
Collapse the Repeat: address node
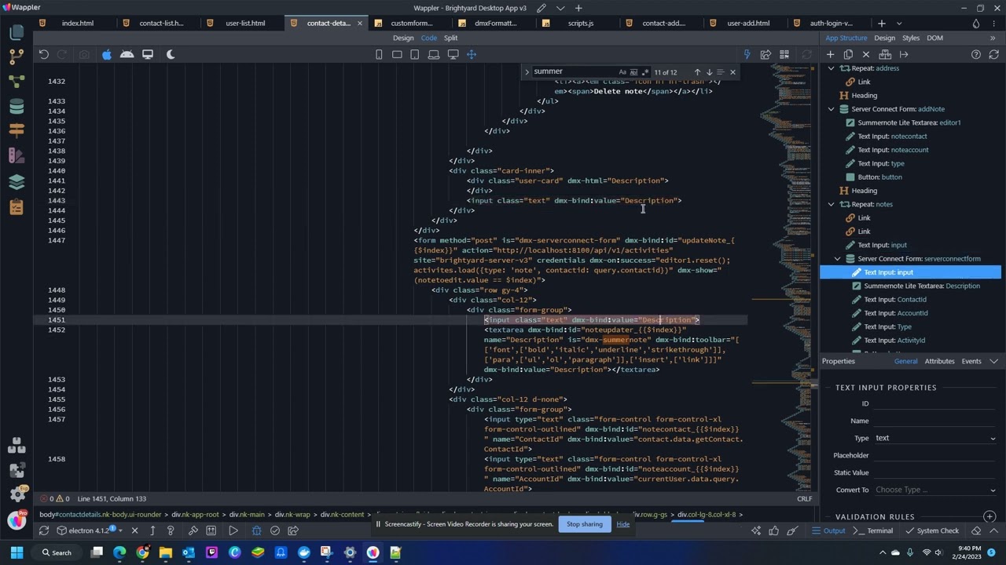(831, 68)
